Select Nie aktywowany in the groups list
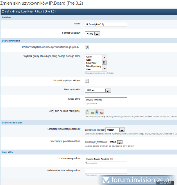The image size is (177, 185). pyautogui.click(x=93, y=66)
